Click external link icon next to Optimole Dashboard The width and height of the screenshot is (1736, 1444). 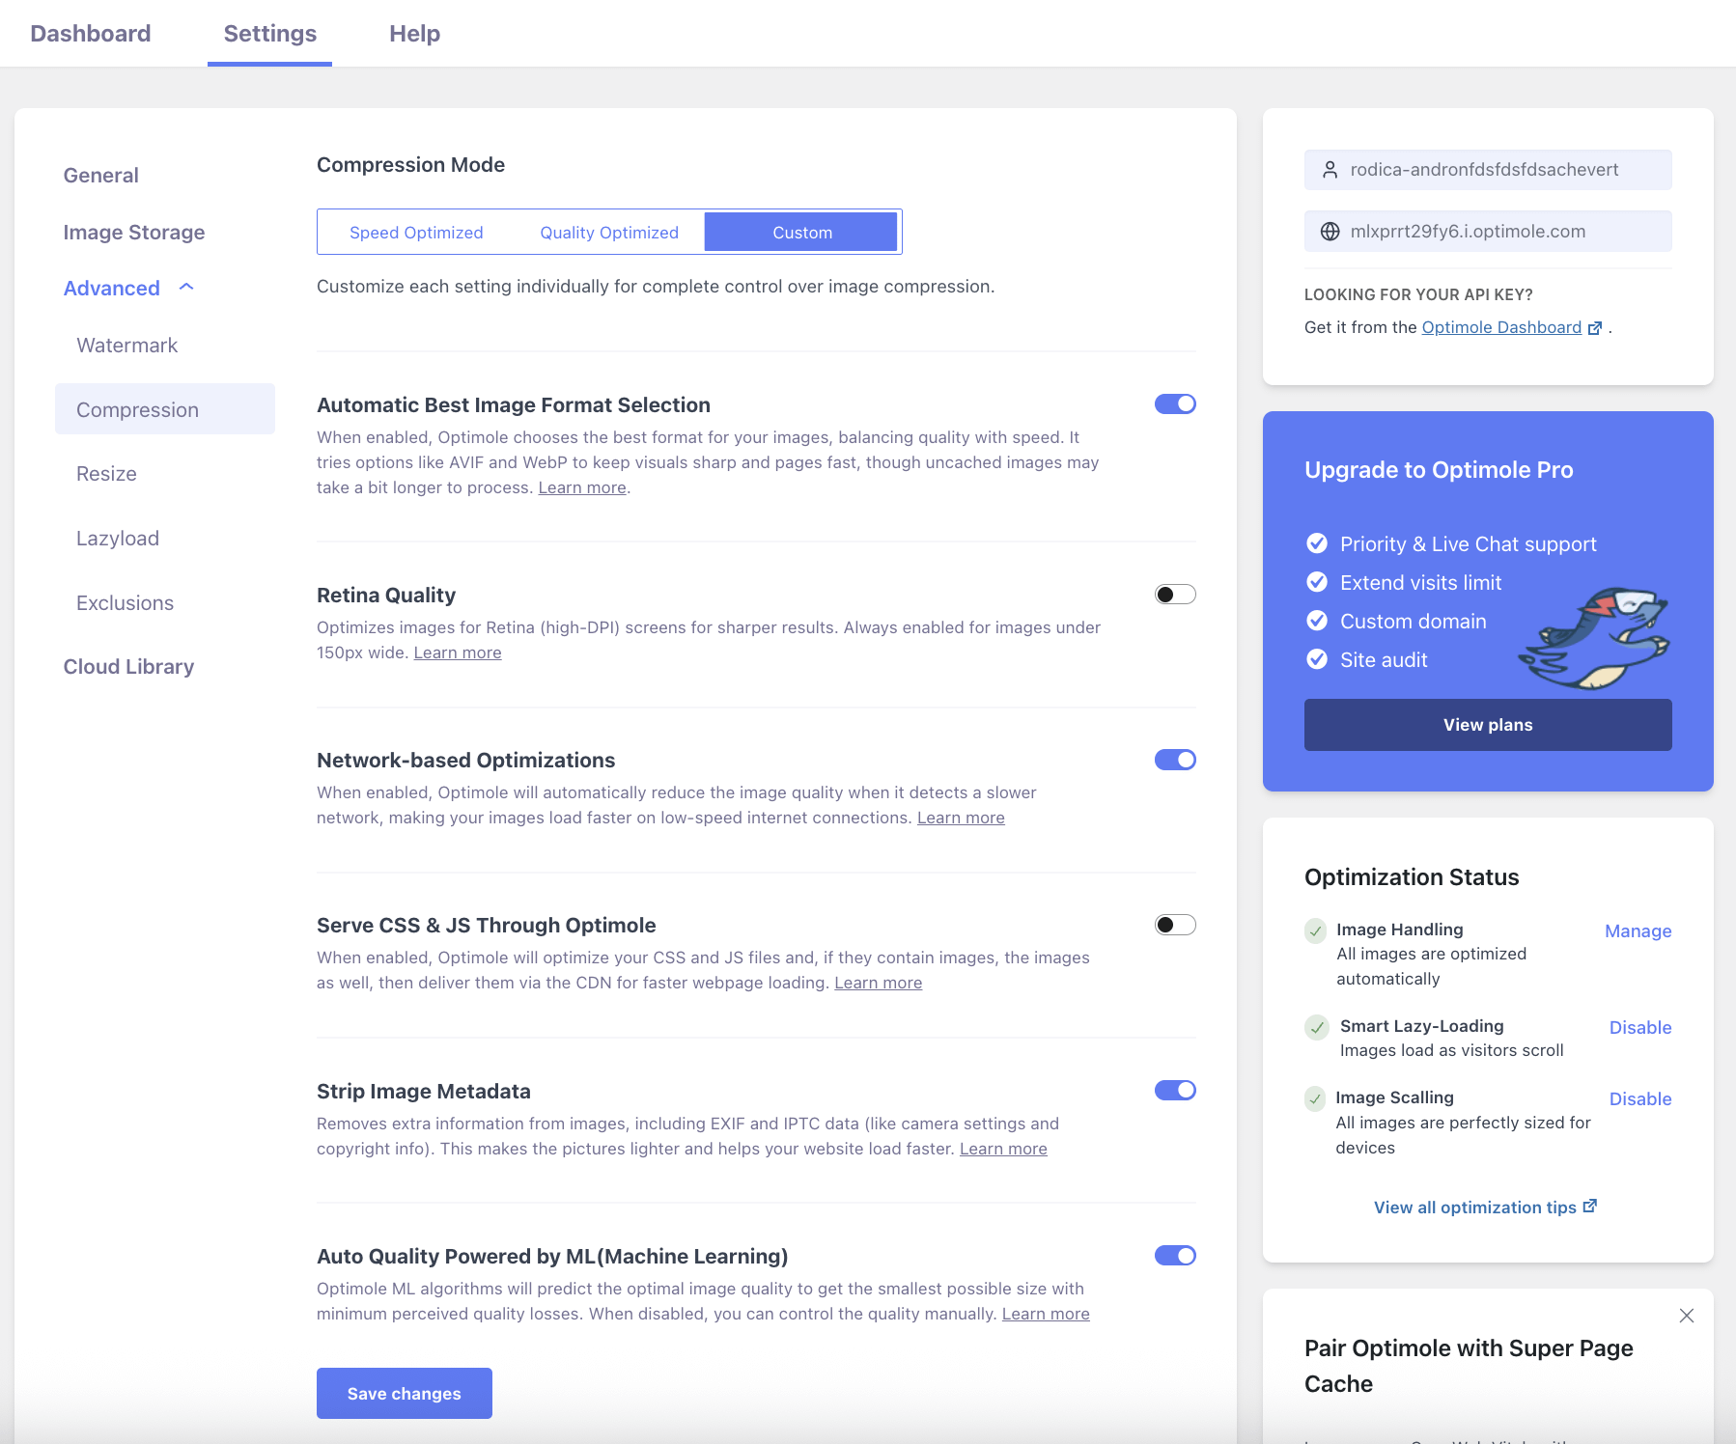pos(1595,328)
